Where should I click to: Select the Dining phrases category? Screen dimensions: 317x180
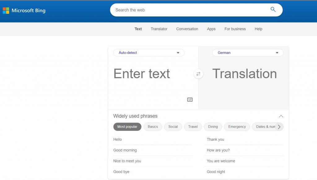pyautogui.click(x=213, y=126)
